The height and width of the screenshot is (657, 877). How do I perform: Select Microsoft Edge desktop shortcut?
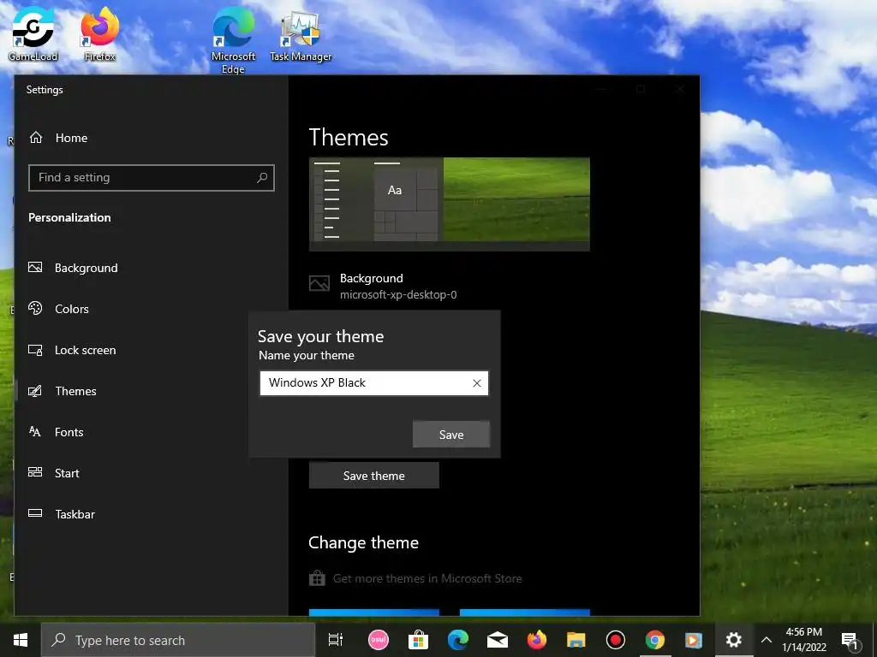click(x=233, y=40)
